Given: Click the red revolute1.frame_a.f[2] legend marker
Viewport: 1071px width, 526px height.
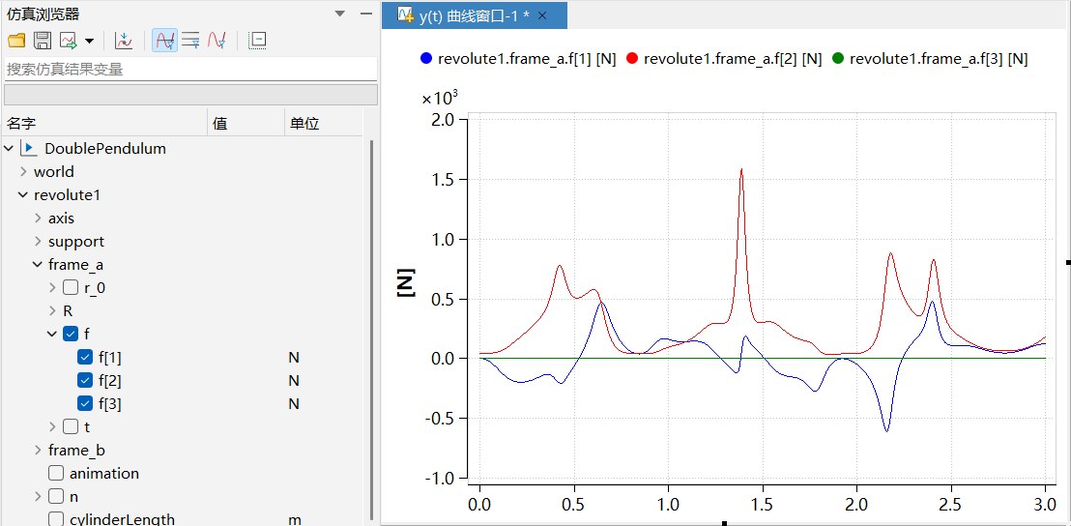Looking at the screenshot, I should pyautogui.click(x=633, y=59).
